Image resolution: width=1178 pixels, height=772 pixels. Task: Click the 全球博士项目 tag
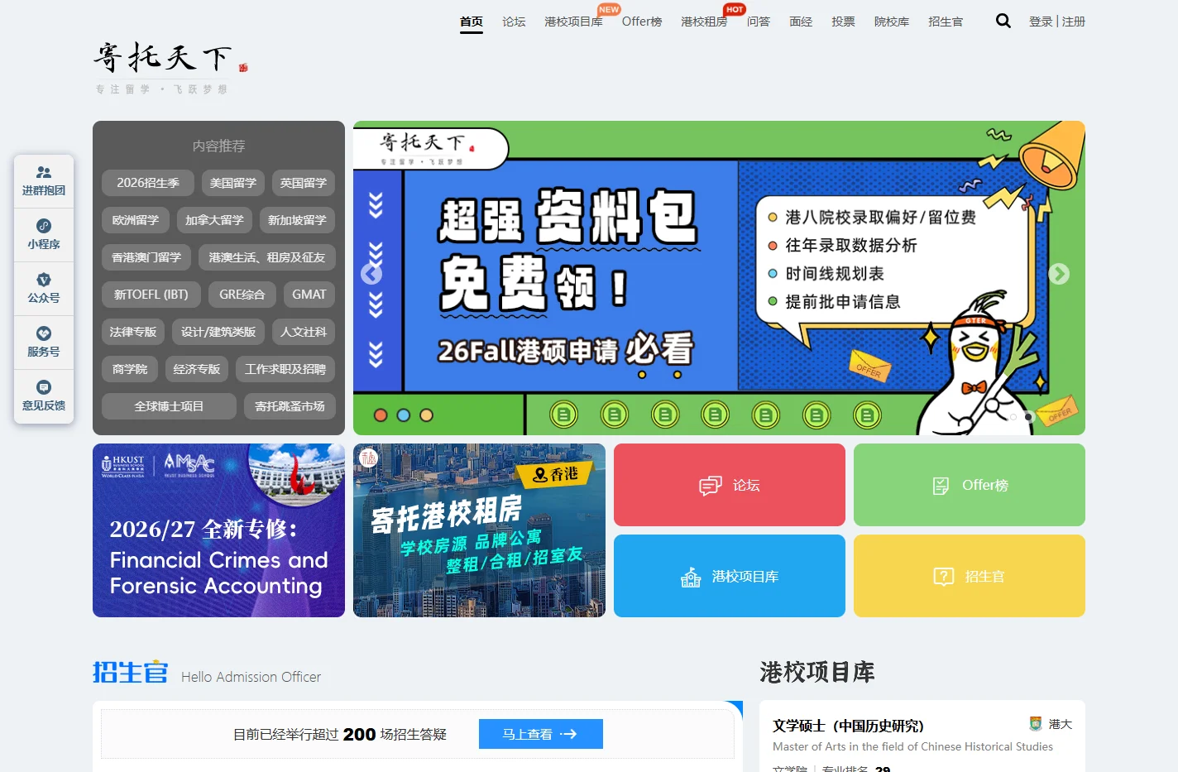click(169, 406)
